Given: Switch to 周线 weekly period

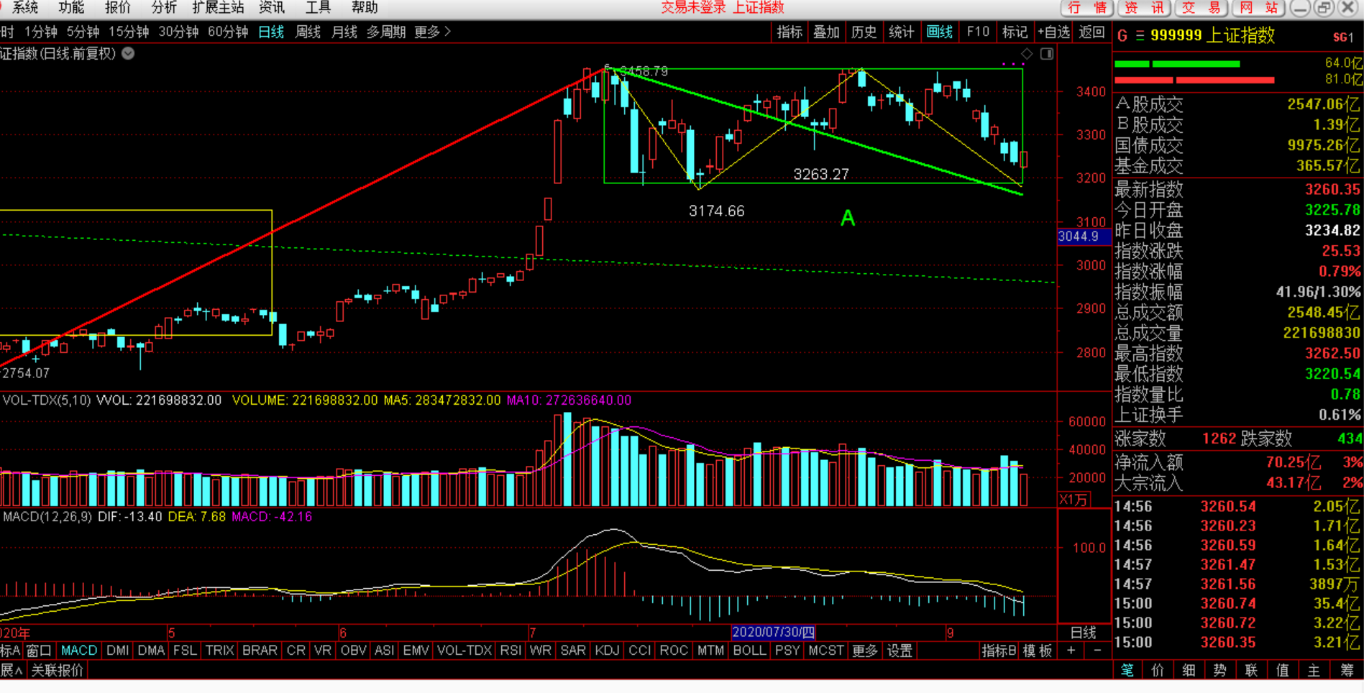Looking at the screenshot, I should (308, 32).
